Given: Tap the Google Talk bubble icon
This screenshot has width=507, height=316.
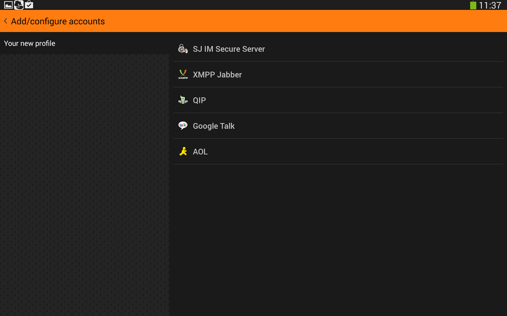Looking at the screenshot, I should coord(183,126).
